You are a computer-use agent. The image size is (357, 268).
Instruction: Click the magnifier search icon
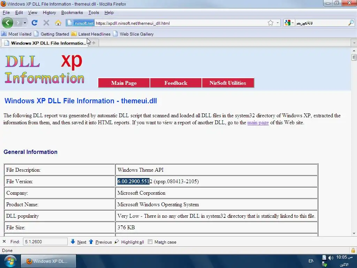tap(351, 23)
